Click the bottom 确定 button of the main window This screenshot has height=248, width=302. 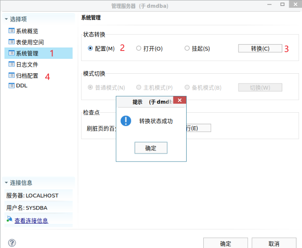coord(226,244)
